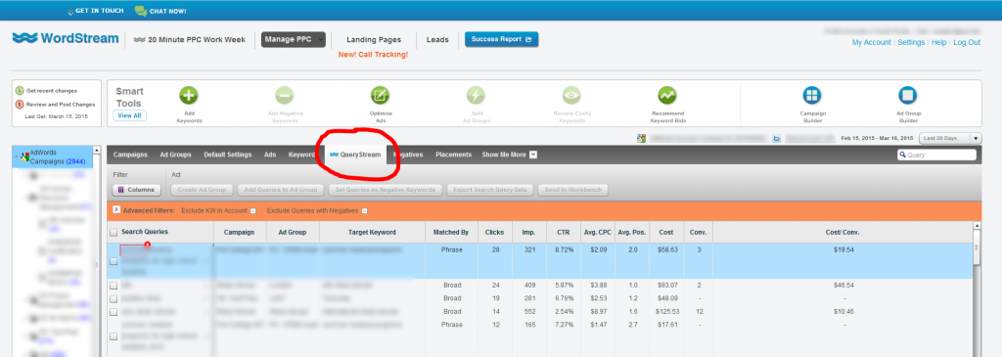This screenshot has width=1002, height=357.
Task: Open the Manage PPC dropdown
Action: (294, 39)
